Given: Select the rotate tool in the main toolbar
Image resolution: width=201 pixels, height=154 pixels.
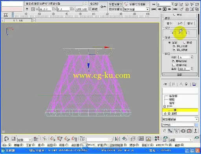Looking at the screenshot, I should 6,139.
